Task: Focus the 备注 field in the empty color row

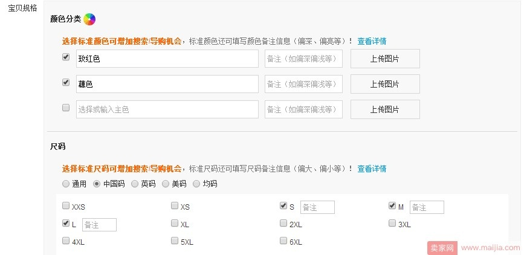Action: coord(303,109)
